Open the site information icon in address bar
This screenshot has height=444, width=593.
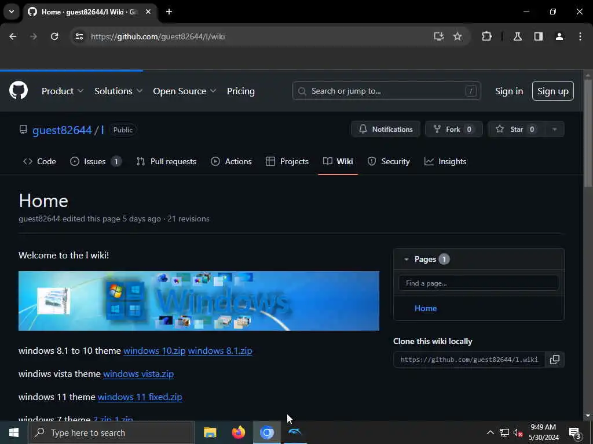pyautogui.click(x=79, y=36)
